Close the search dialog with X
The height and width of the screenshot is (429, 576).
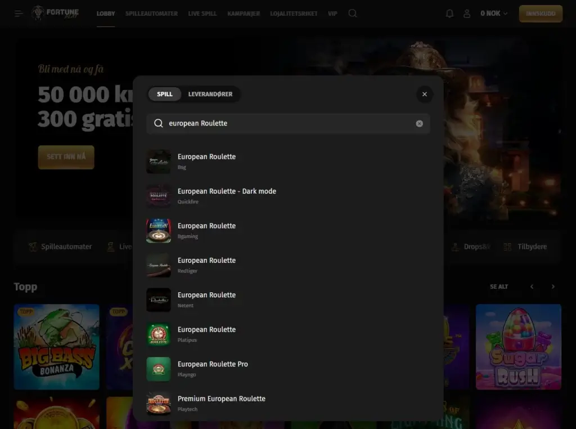tap(424, 94)
